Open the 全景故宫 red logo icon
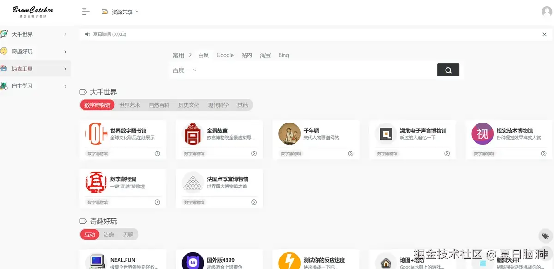Viewport: 554px width, 269px height. click(x=193, y=134)
